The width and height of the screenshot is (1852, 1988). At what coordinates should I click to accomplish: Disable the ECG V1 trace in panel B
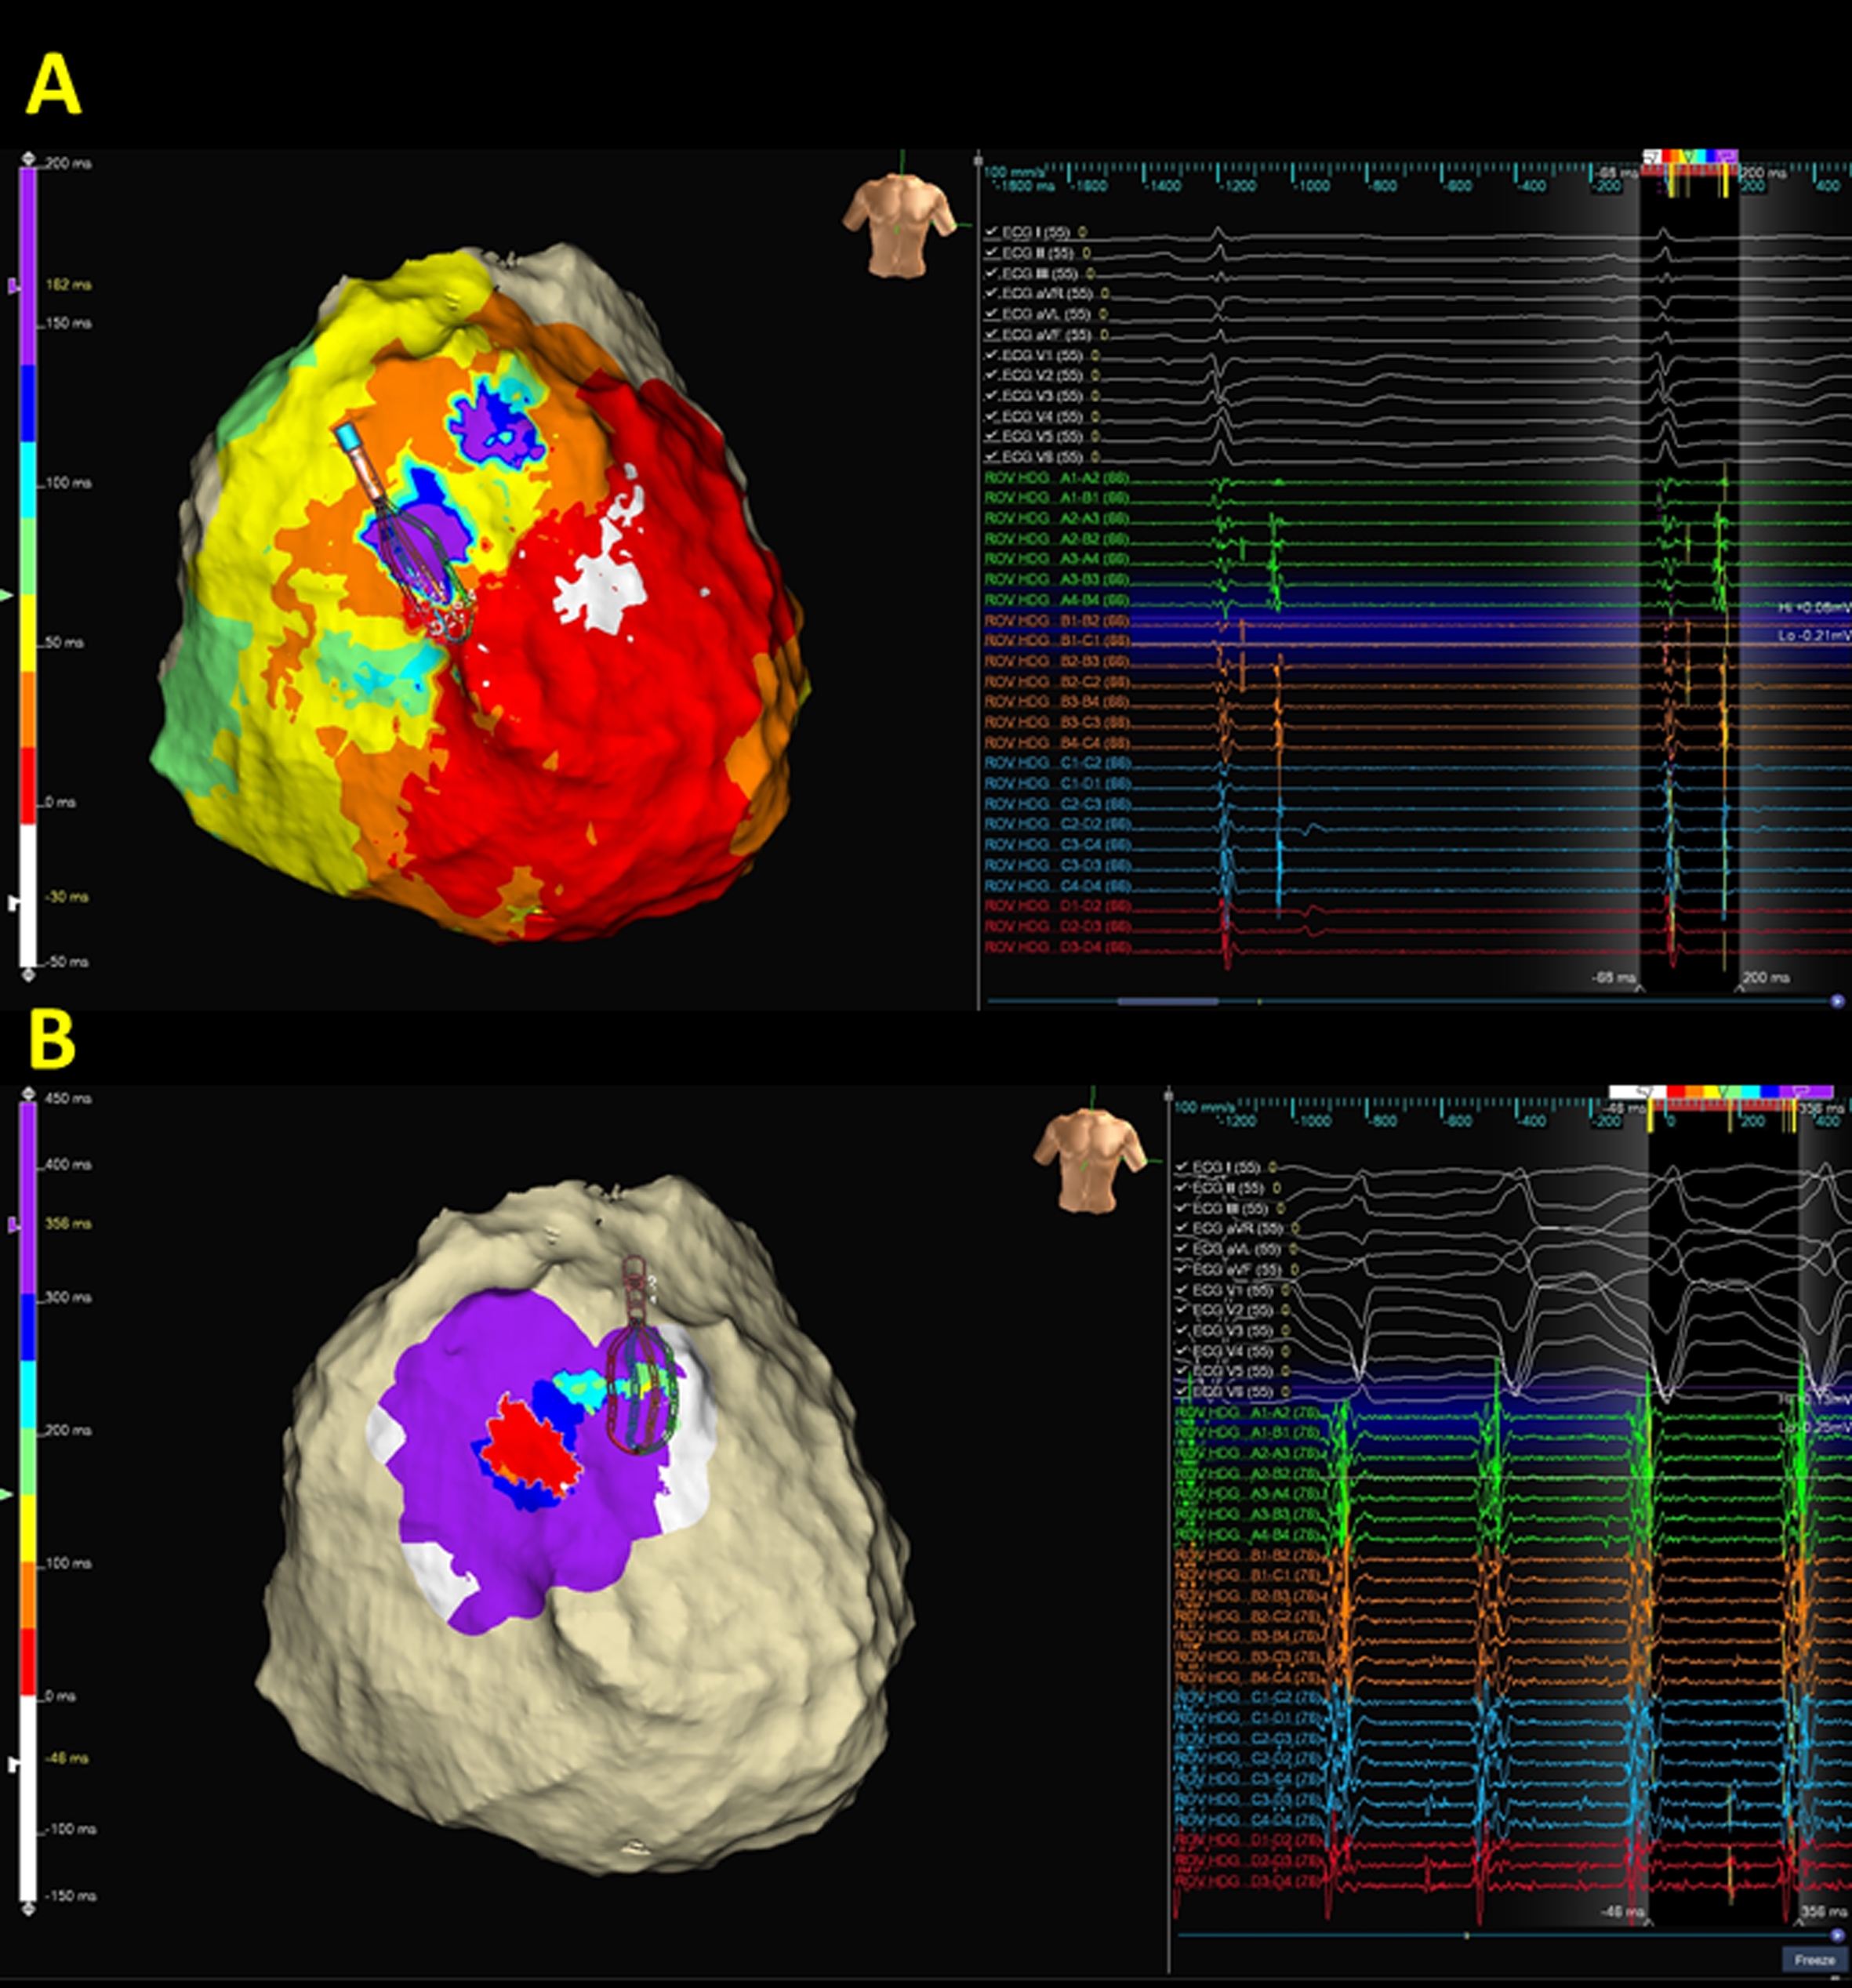[x=1182, y=1290]
